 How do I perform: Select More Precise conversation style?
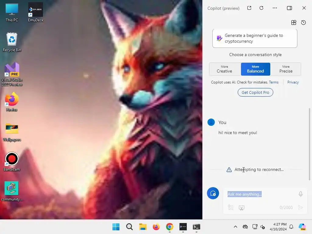[x=286, y=69]
